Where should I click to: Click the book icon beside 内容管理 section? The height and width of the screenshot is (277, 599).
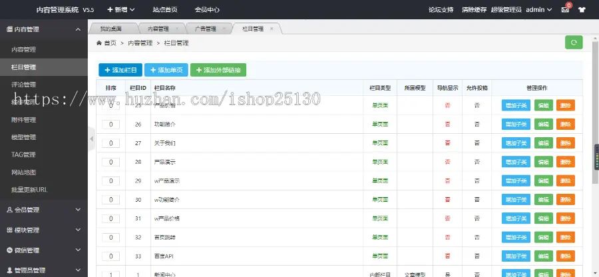pos(9,29)
